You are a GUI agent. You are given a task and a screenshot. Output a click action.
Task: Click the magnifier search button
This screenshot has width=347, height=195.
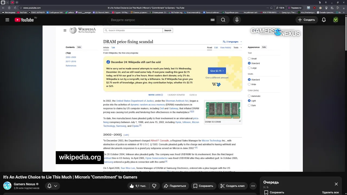[x=223, y=20]
